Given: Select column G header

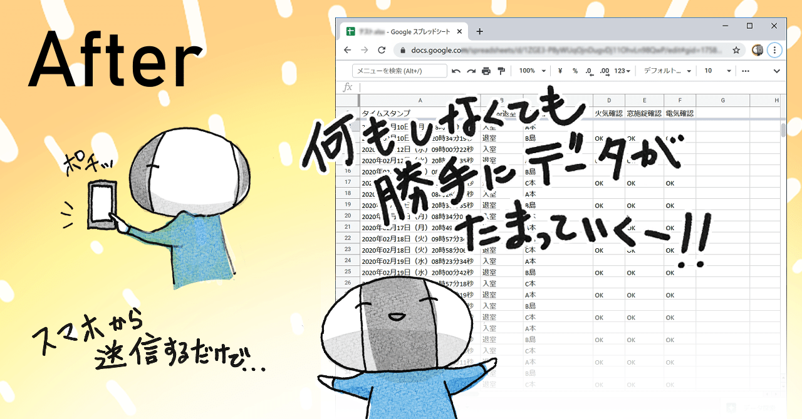Looking at the screenshot, I should [723, 100].
